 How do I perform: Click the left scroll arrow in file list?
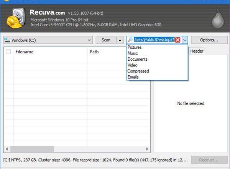(x=7, y=149)
